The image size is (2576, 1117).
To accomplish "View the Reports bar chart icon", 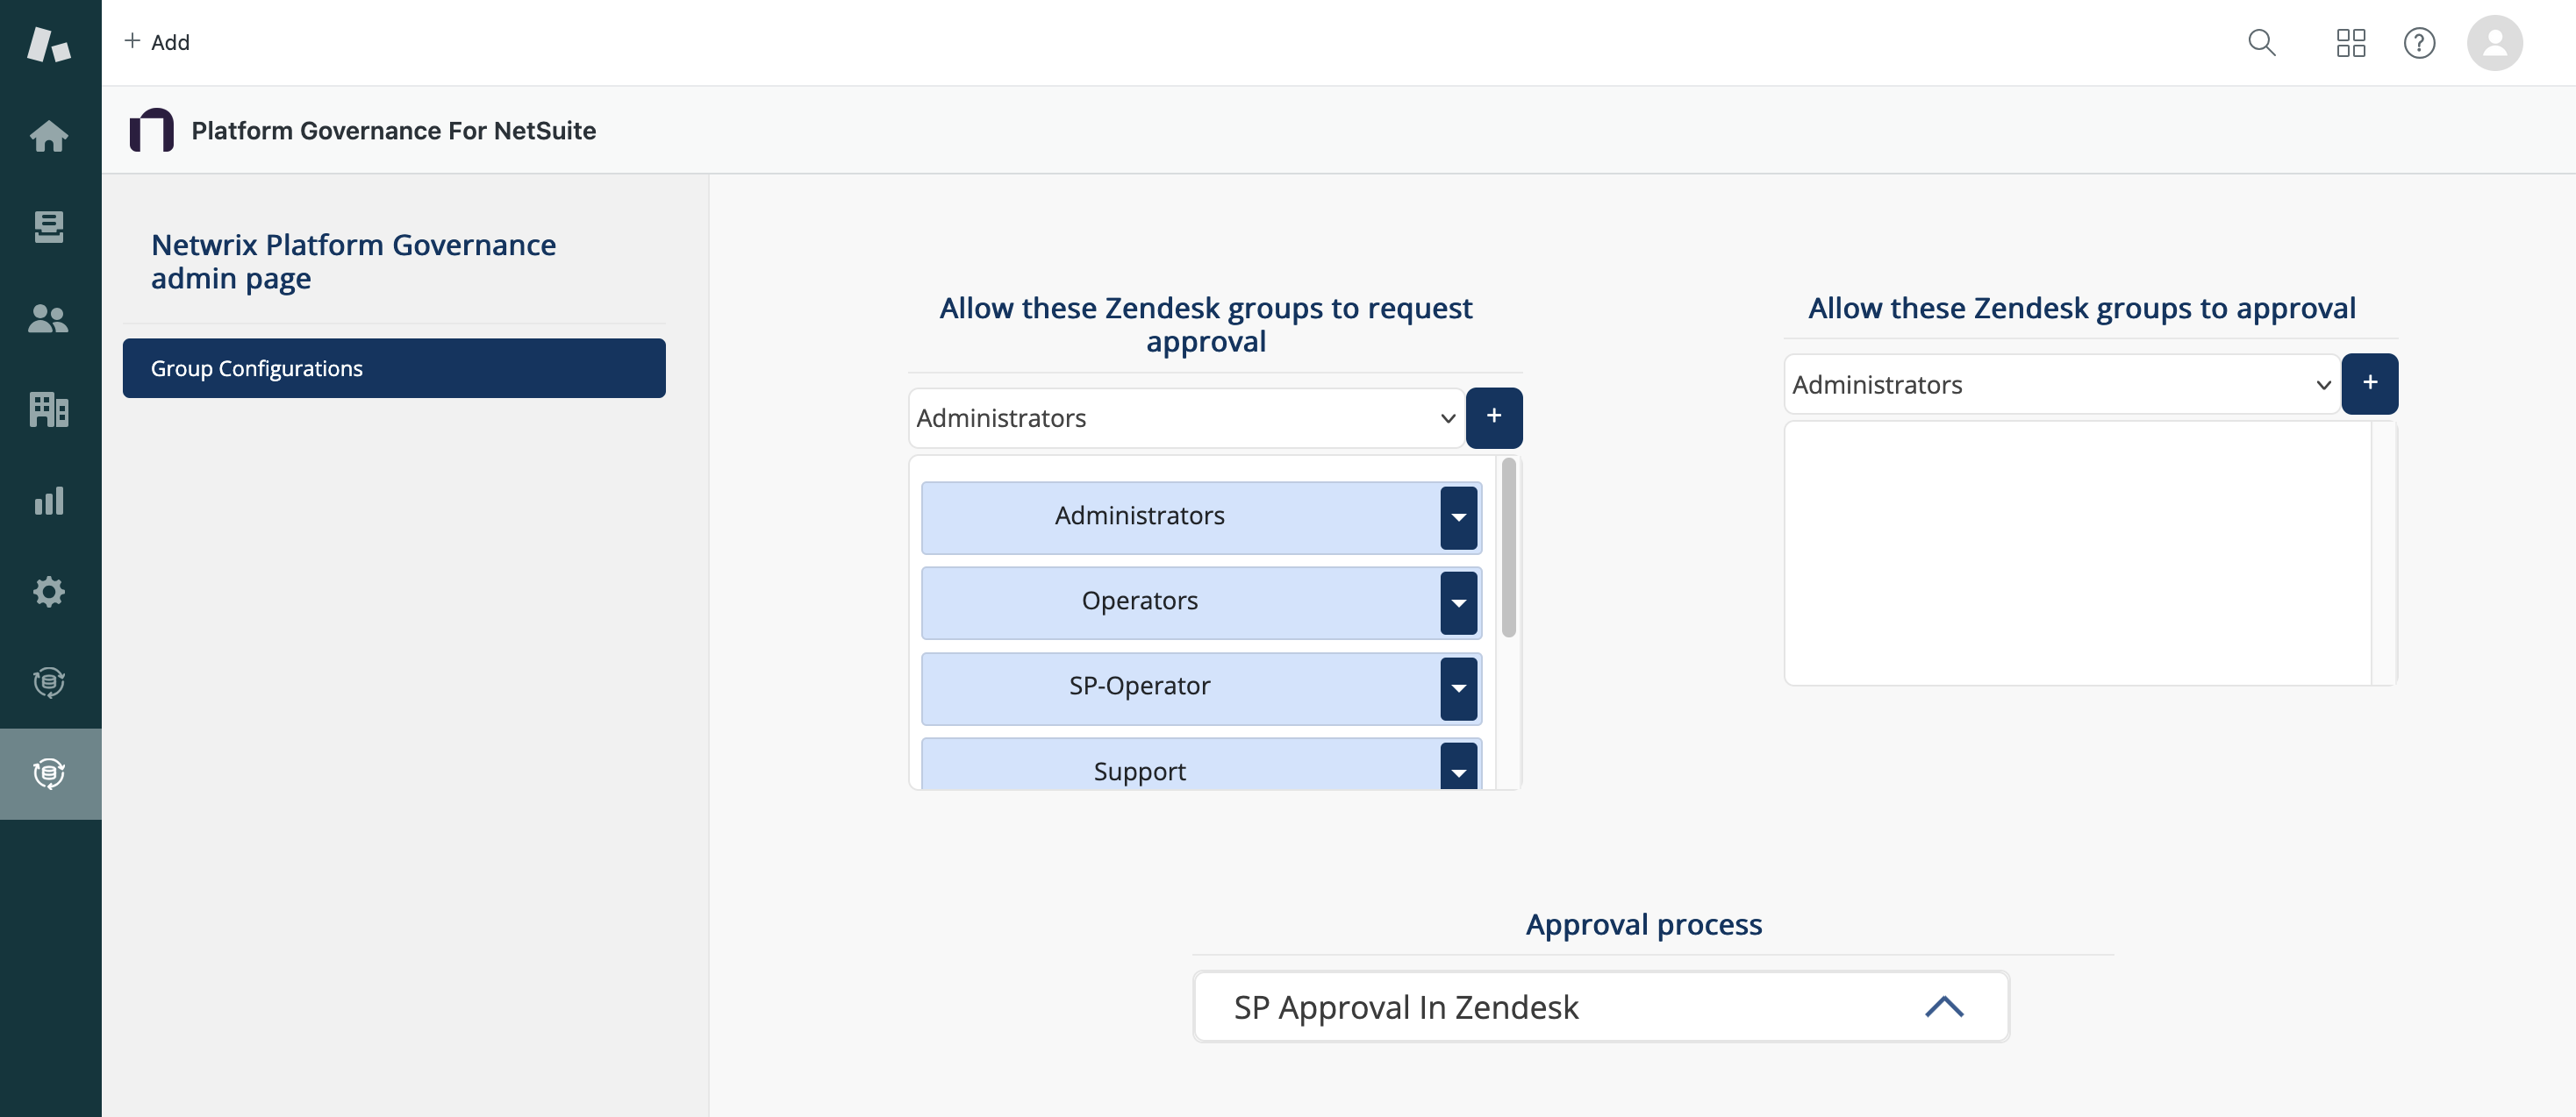I will coord(49,501).
